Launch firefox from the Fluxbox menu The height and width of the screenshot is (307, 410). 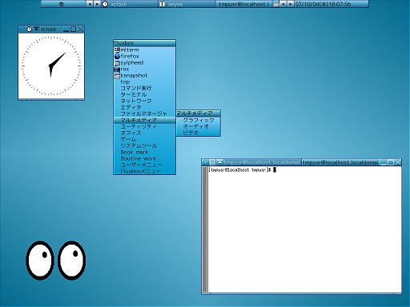point(144,56)
